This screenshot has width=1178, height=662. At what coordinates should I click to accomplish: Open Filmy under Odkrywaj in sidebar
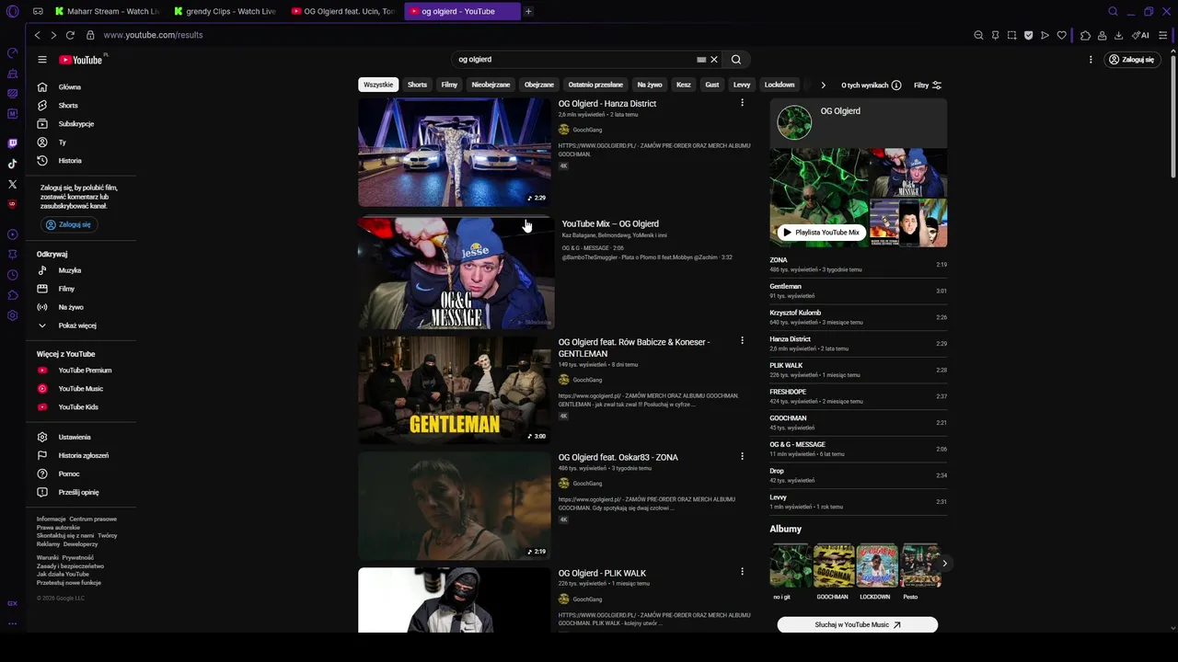[81, 289]
